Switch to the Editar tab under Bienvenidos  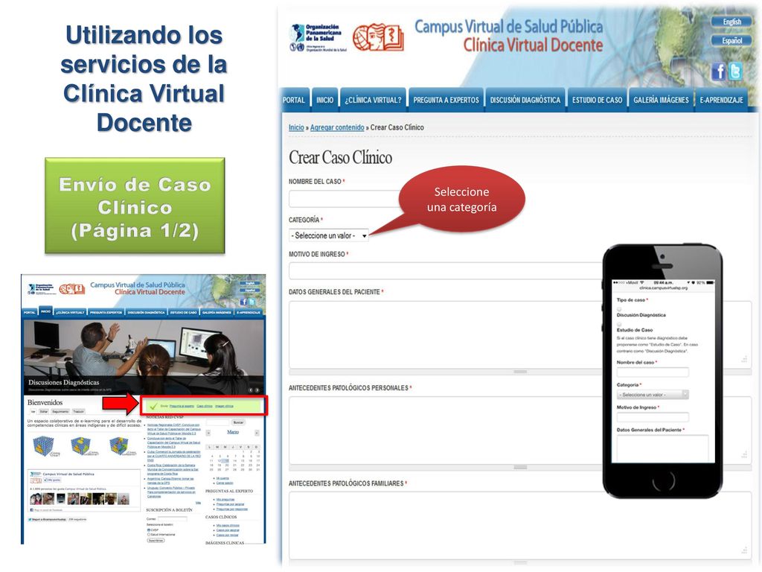44,411
